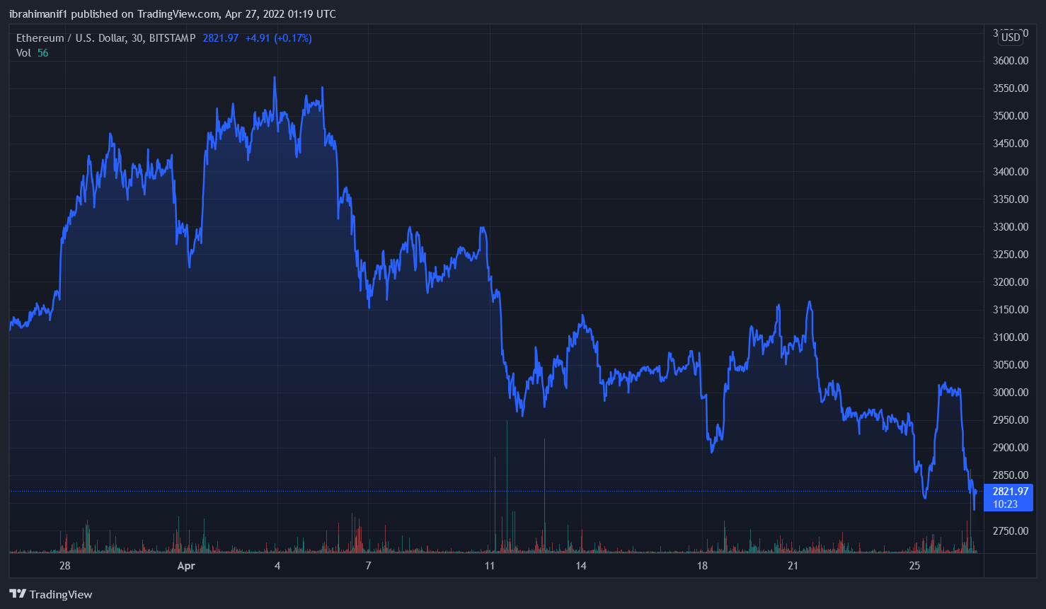The width and height of the screenshot is (1046, 609).
Task: Click the 3300.00 price scale label
Action: 1010,227
